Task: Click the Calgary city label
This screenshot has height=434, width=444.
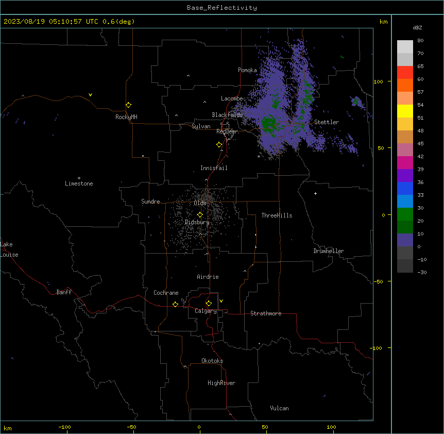Action: click(x=206, y=311)
